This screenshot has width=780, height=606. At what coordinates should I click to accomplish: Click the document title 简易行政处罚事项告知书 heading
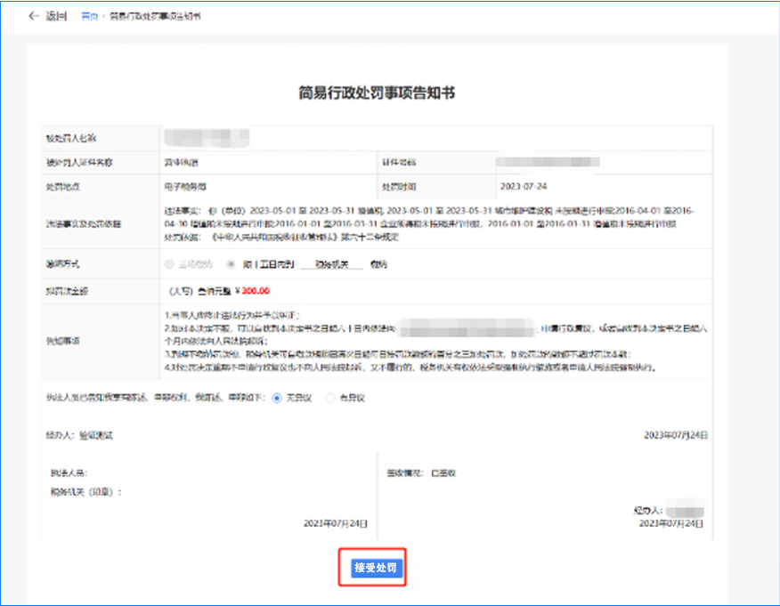coord(378,93)
